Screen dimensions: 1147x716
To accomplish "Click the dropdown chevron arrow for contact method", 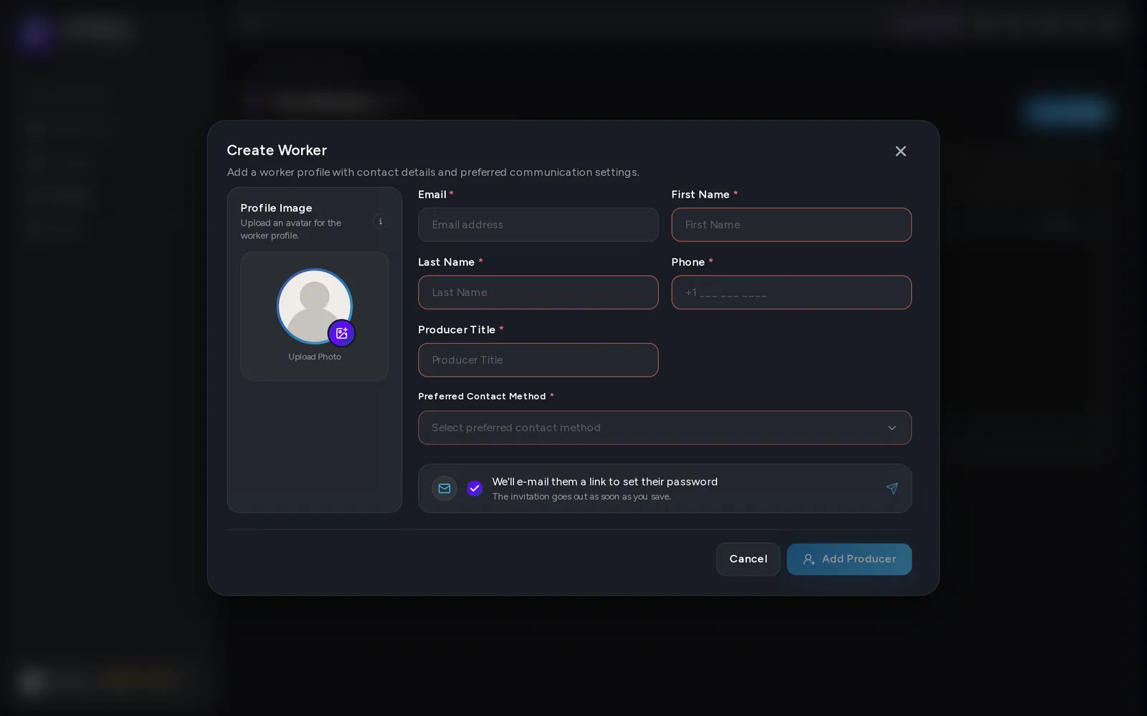I will coord(892,428).
